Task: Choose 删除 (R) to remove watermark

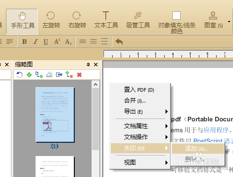Action: 198,159
